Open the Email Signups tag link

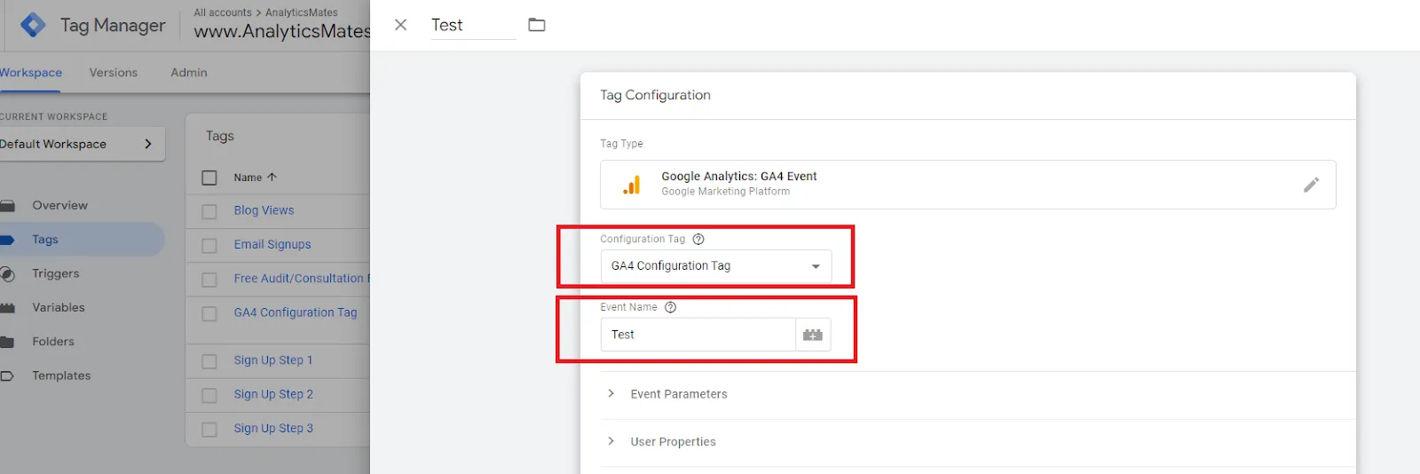(x=272, y=244)
